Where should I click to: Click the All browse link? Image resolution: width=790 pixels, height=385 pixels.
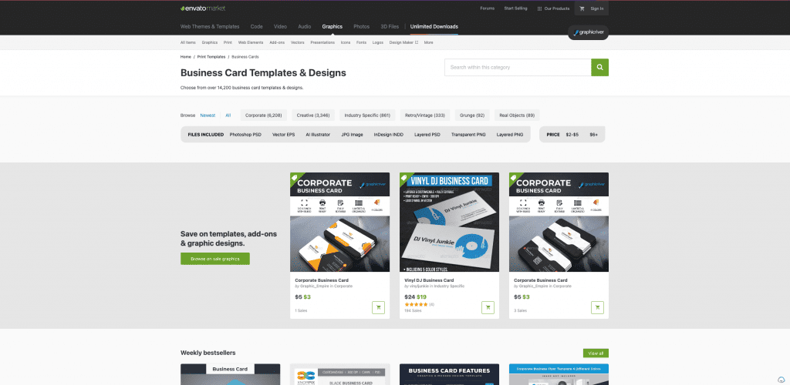228,115
